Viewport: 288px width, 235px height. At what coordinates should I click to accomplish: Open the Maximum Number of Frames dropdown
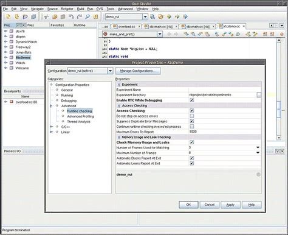(x=258, y=153)
